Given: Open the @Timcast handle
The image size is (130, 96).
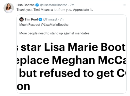Looking at the screenshot, I should coord(50,19).
